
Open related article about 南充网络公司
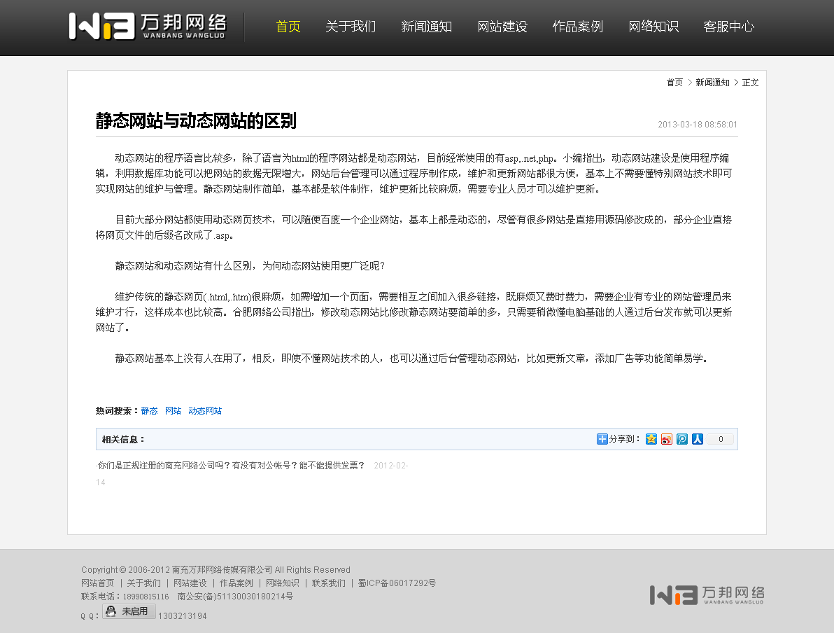[232, 465]
